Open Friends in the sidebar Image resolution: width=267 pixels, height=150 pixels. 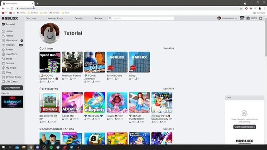tap(8, 45)
